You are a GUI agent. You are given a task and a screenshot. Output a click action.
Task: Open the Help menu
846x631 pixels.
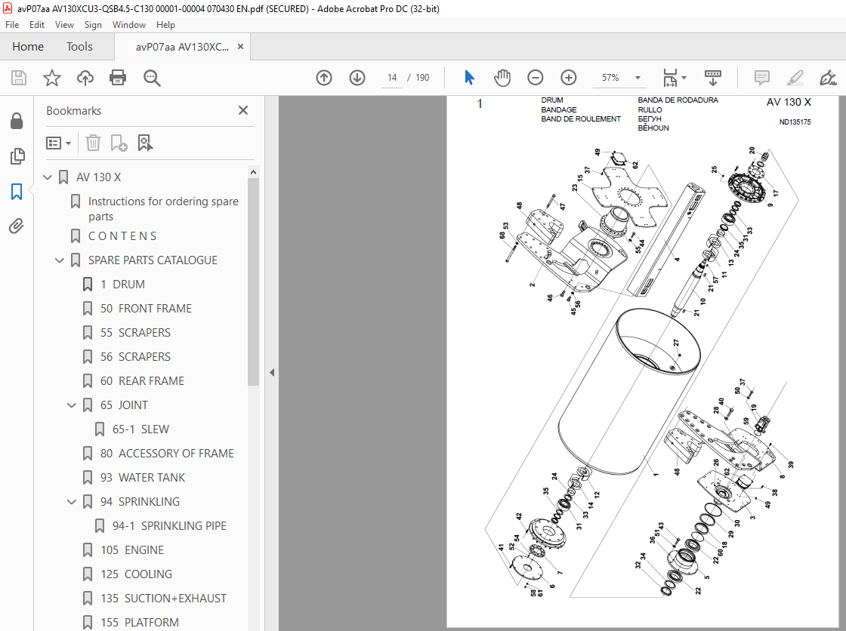tap(165, 25)
